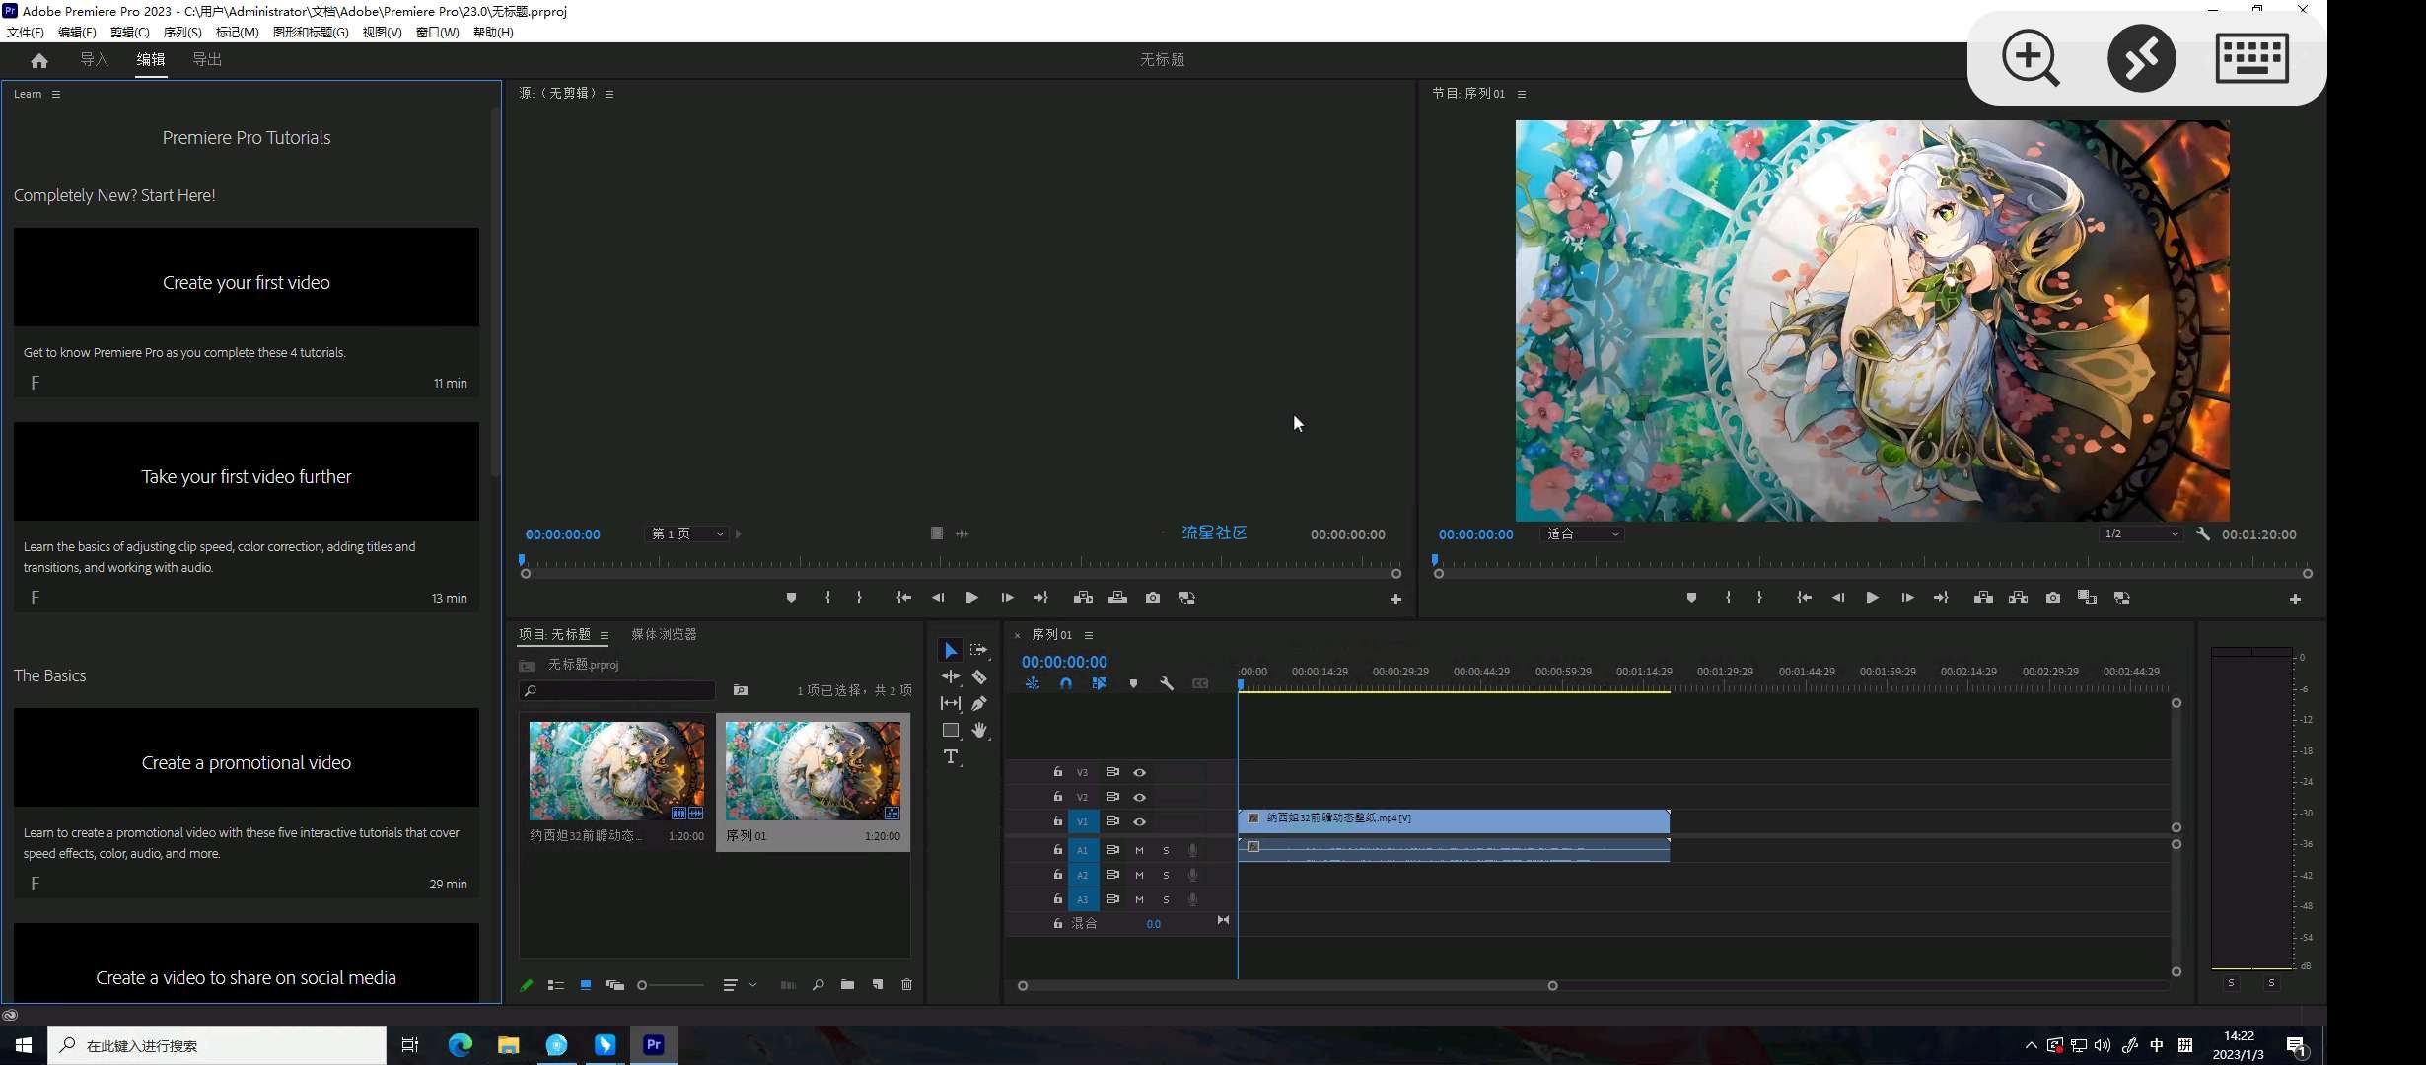Image resolution: width=2426 pixels, height=1065 pixels.
Task: Click the Extract button in Program monitor
Action: coord(2018,598)
